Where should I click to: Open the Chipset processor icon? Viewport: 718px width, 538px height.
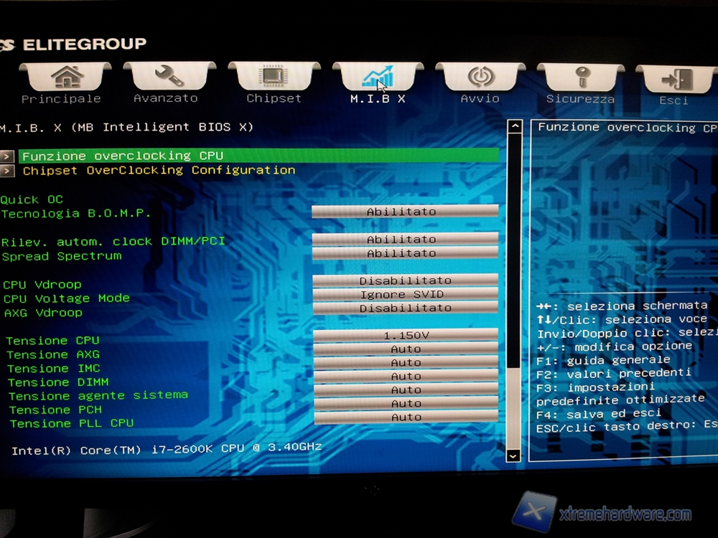[274, 76]
